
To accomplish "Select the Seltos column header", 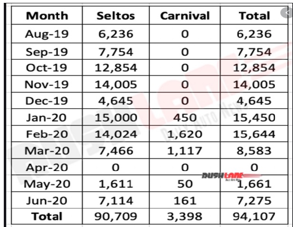I will pos(116,15).
